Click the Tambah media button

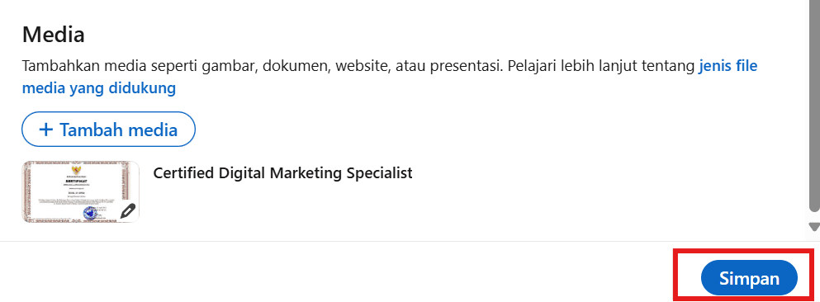coord(108,129)
